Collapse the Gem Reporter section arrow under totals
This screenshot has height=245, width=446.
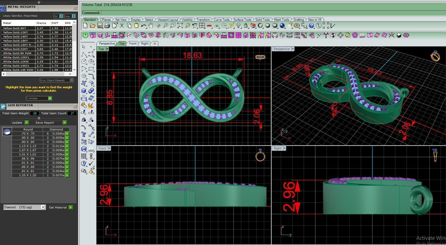click(x=39, y=118)
